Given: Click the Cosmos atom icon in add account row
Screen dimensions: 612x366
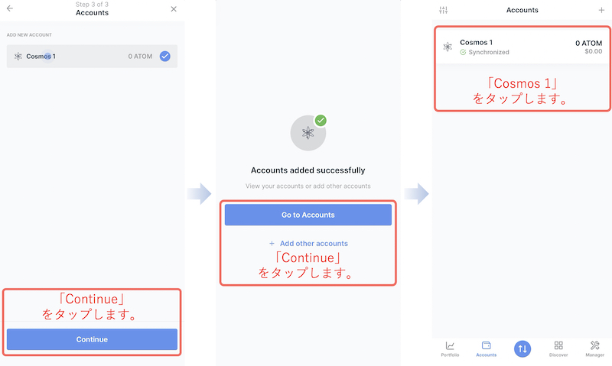Looking at the screenshot, I should 18,57.
